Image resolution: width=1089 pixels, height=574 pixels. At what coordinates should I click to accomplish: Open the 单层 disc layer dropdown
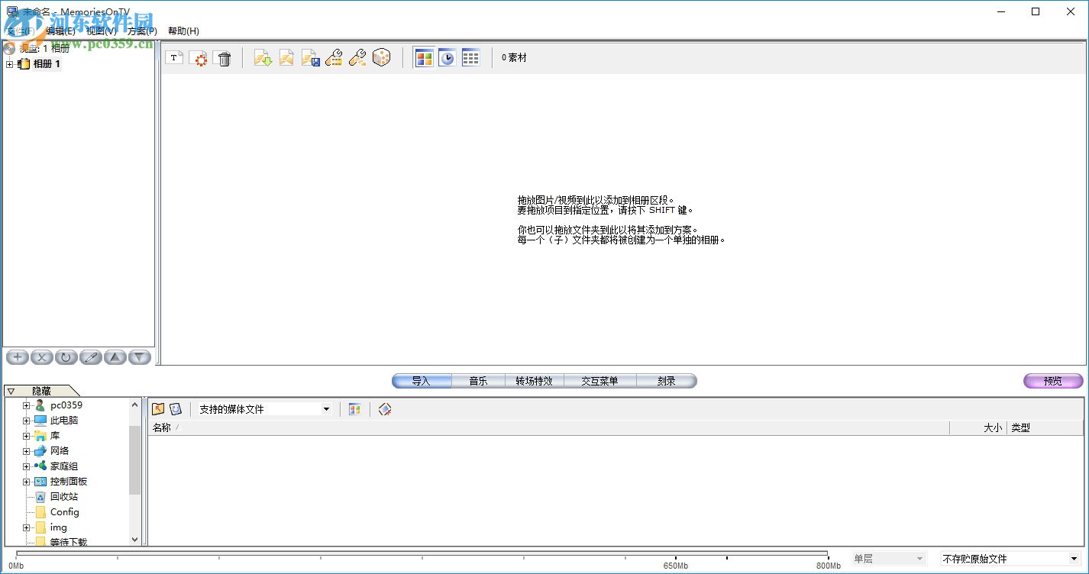(919, 559)
